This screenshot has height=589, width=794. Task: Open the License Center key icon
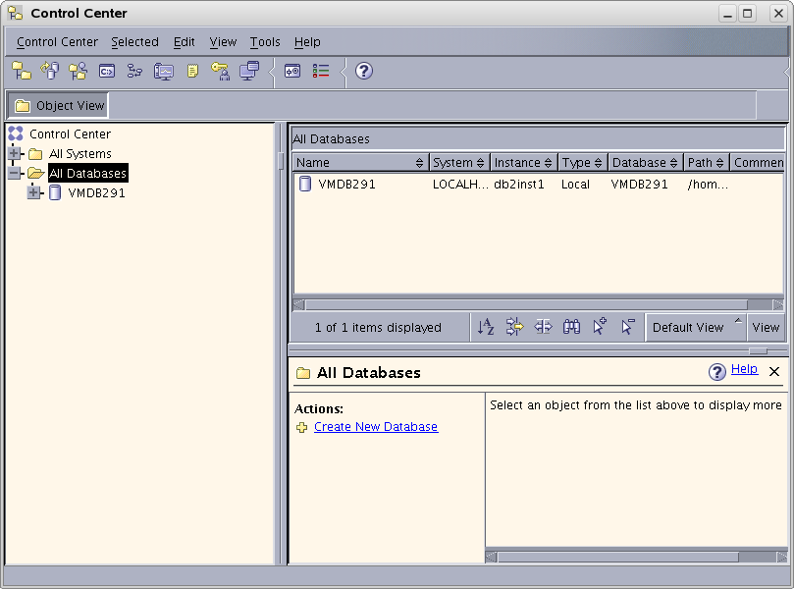click(221, 72)
